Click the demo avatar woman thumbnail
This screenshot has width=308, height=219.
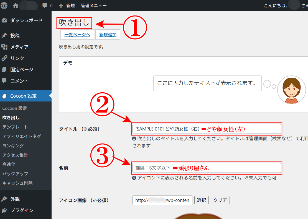(x=291, y=90)
